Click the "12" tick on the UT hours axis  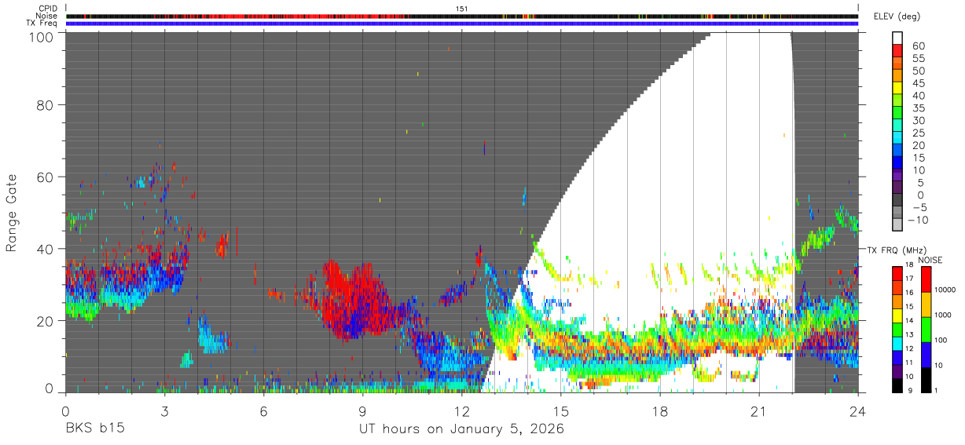point(461,410)
